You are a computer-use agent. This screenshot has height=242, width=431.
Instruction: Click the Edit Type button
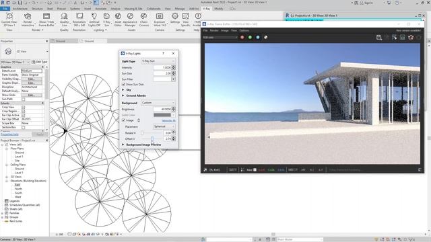40,62
